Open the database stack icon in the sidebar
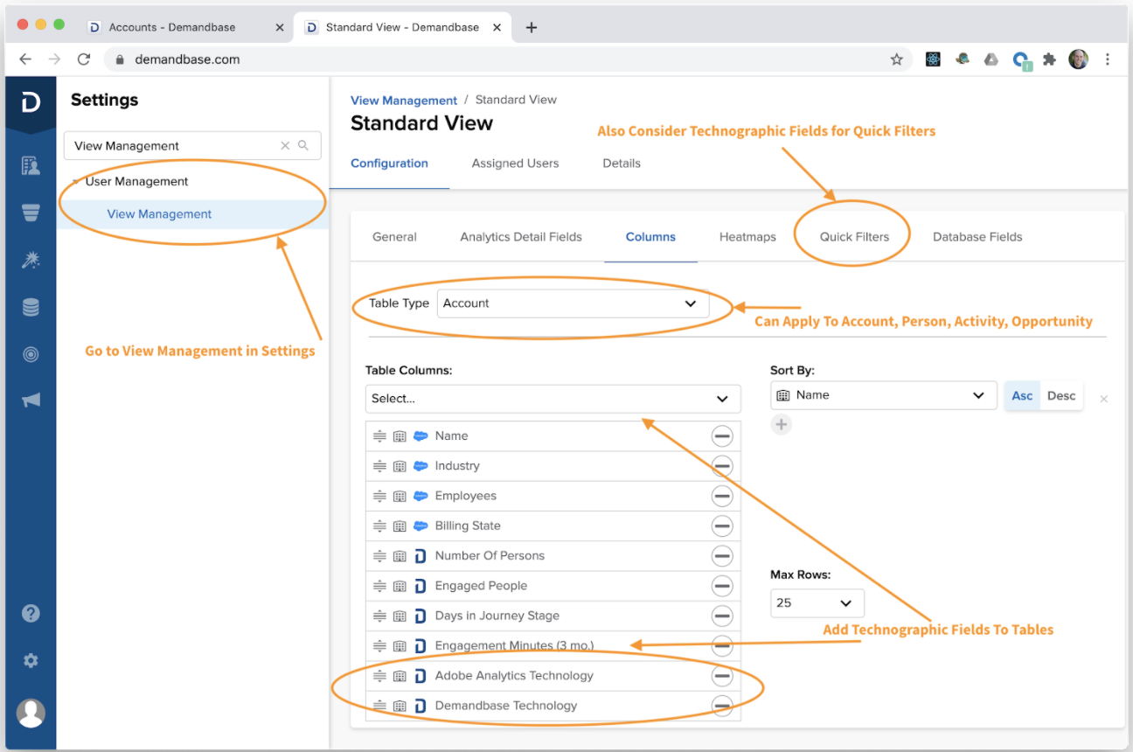 click(31, 307)
